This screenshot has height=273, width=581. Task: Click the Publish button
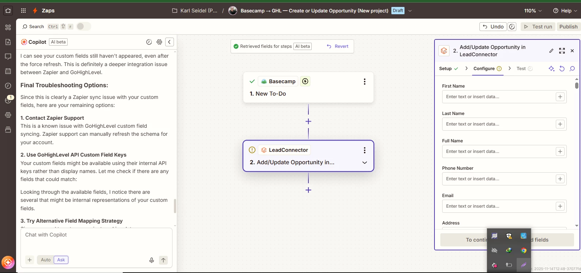pyautogui.click(x=569, y=27)
